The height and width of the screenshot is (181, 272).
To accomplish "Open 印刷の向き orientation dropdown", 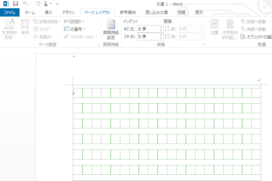I will pos(47,22).
